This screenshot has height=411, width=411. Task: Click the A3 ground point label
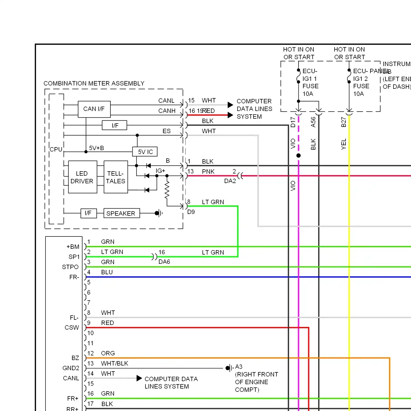tap(239, 367)
